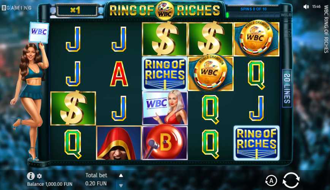Open autoplay with the circled A icon
The width and height of the screenshot is (330, 190).
271,180
